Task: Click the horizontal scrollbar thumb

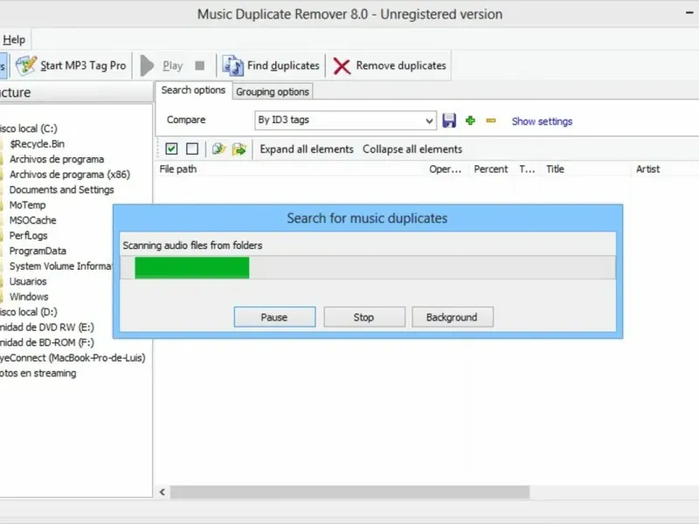Action: [349, 492]
